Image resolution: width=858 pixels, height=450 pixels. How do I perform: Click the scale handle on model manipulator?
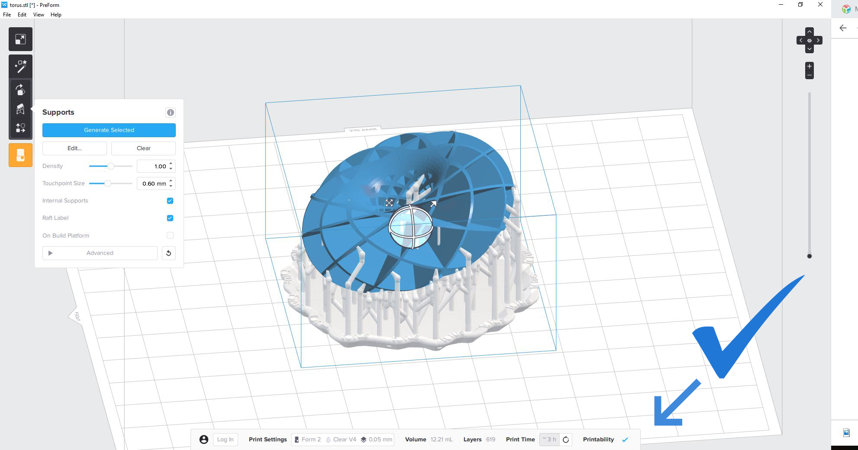(x=389, y=202)
